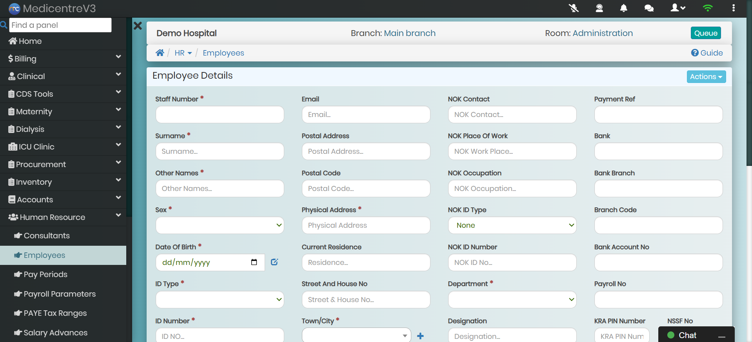Open the three-dot options menu

[x=733, y=8]
